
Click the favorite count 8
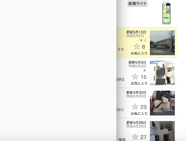tap(144, 47)
